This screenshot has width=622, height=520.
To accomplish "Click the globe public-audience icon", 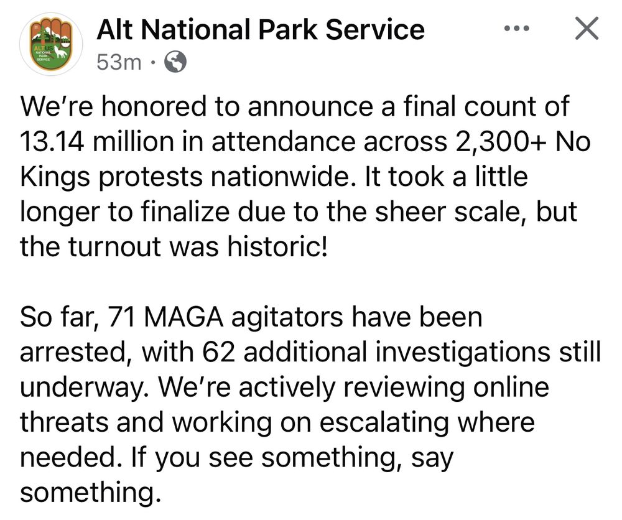I will (x=174, y=62).
